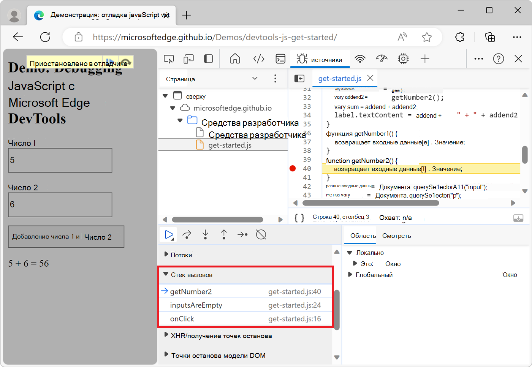Select the getNumber2 call stack frame
The image size is (532, 367).
(x=246, y=291)
